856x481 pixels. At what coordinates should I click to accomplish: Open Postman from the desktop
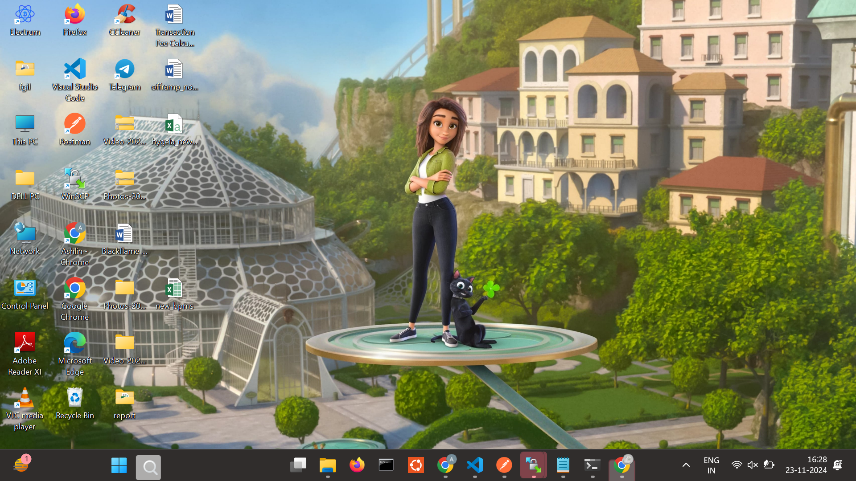[x=74, y=130]
